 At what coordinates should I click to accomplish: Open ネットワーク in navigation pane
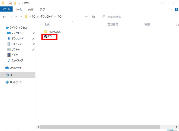click(x=13, y=82)
